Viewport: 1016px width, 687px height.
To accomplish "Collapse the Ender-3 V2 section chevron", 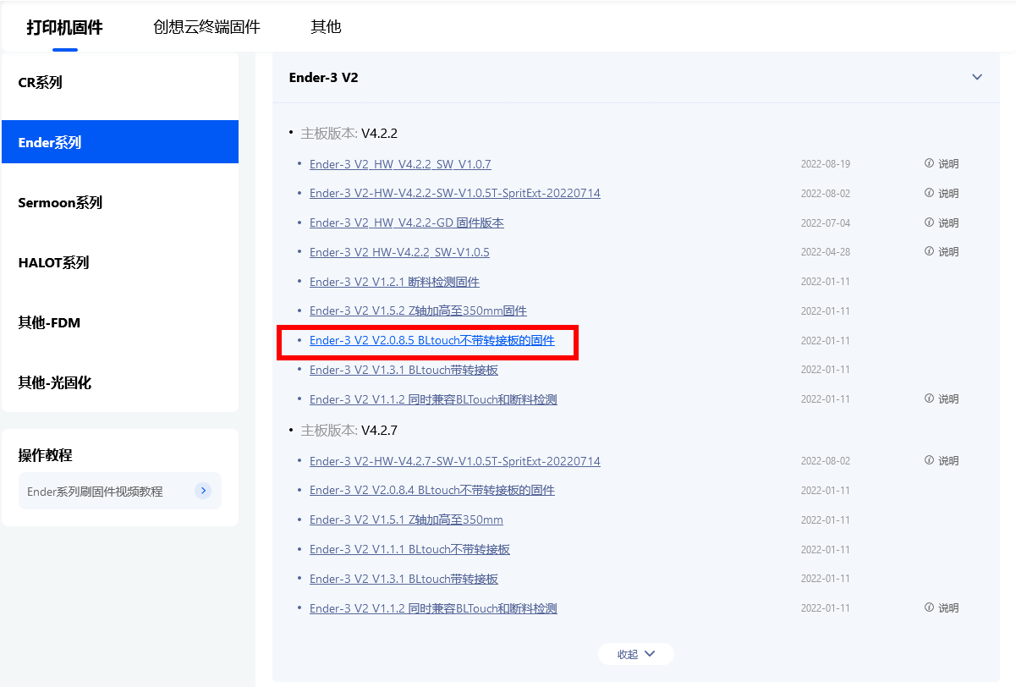I will (977, 77).
